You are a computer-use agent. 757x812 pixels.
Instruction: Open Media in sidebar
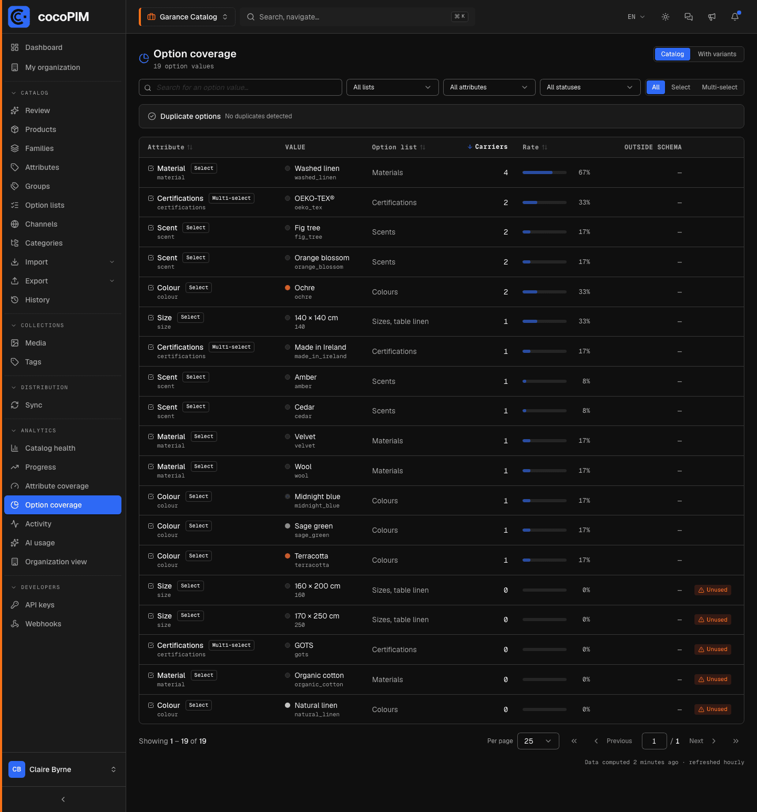pos(63,343)
